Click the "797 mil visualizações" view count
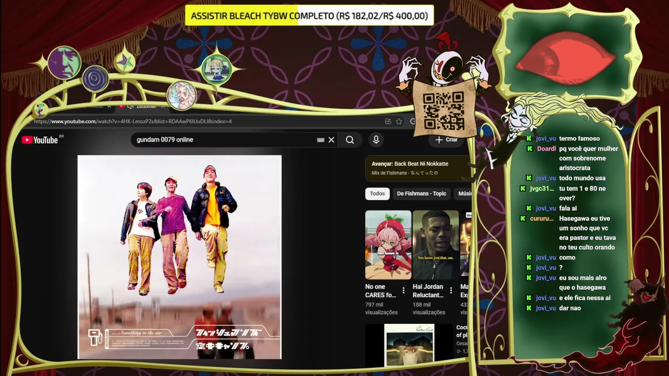The height and width of the screenshot is (376, 669). (x=382, y=309)
